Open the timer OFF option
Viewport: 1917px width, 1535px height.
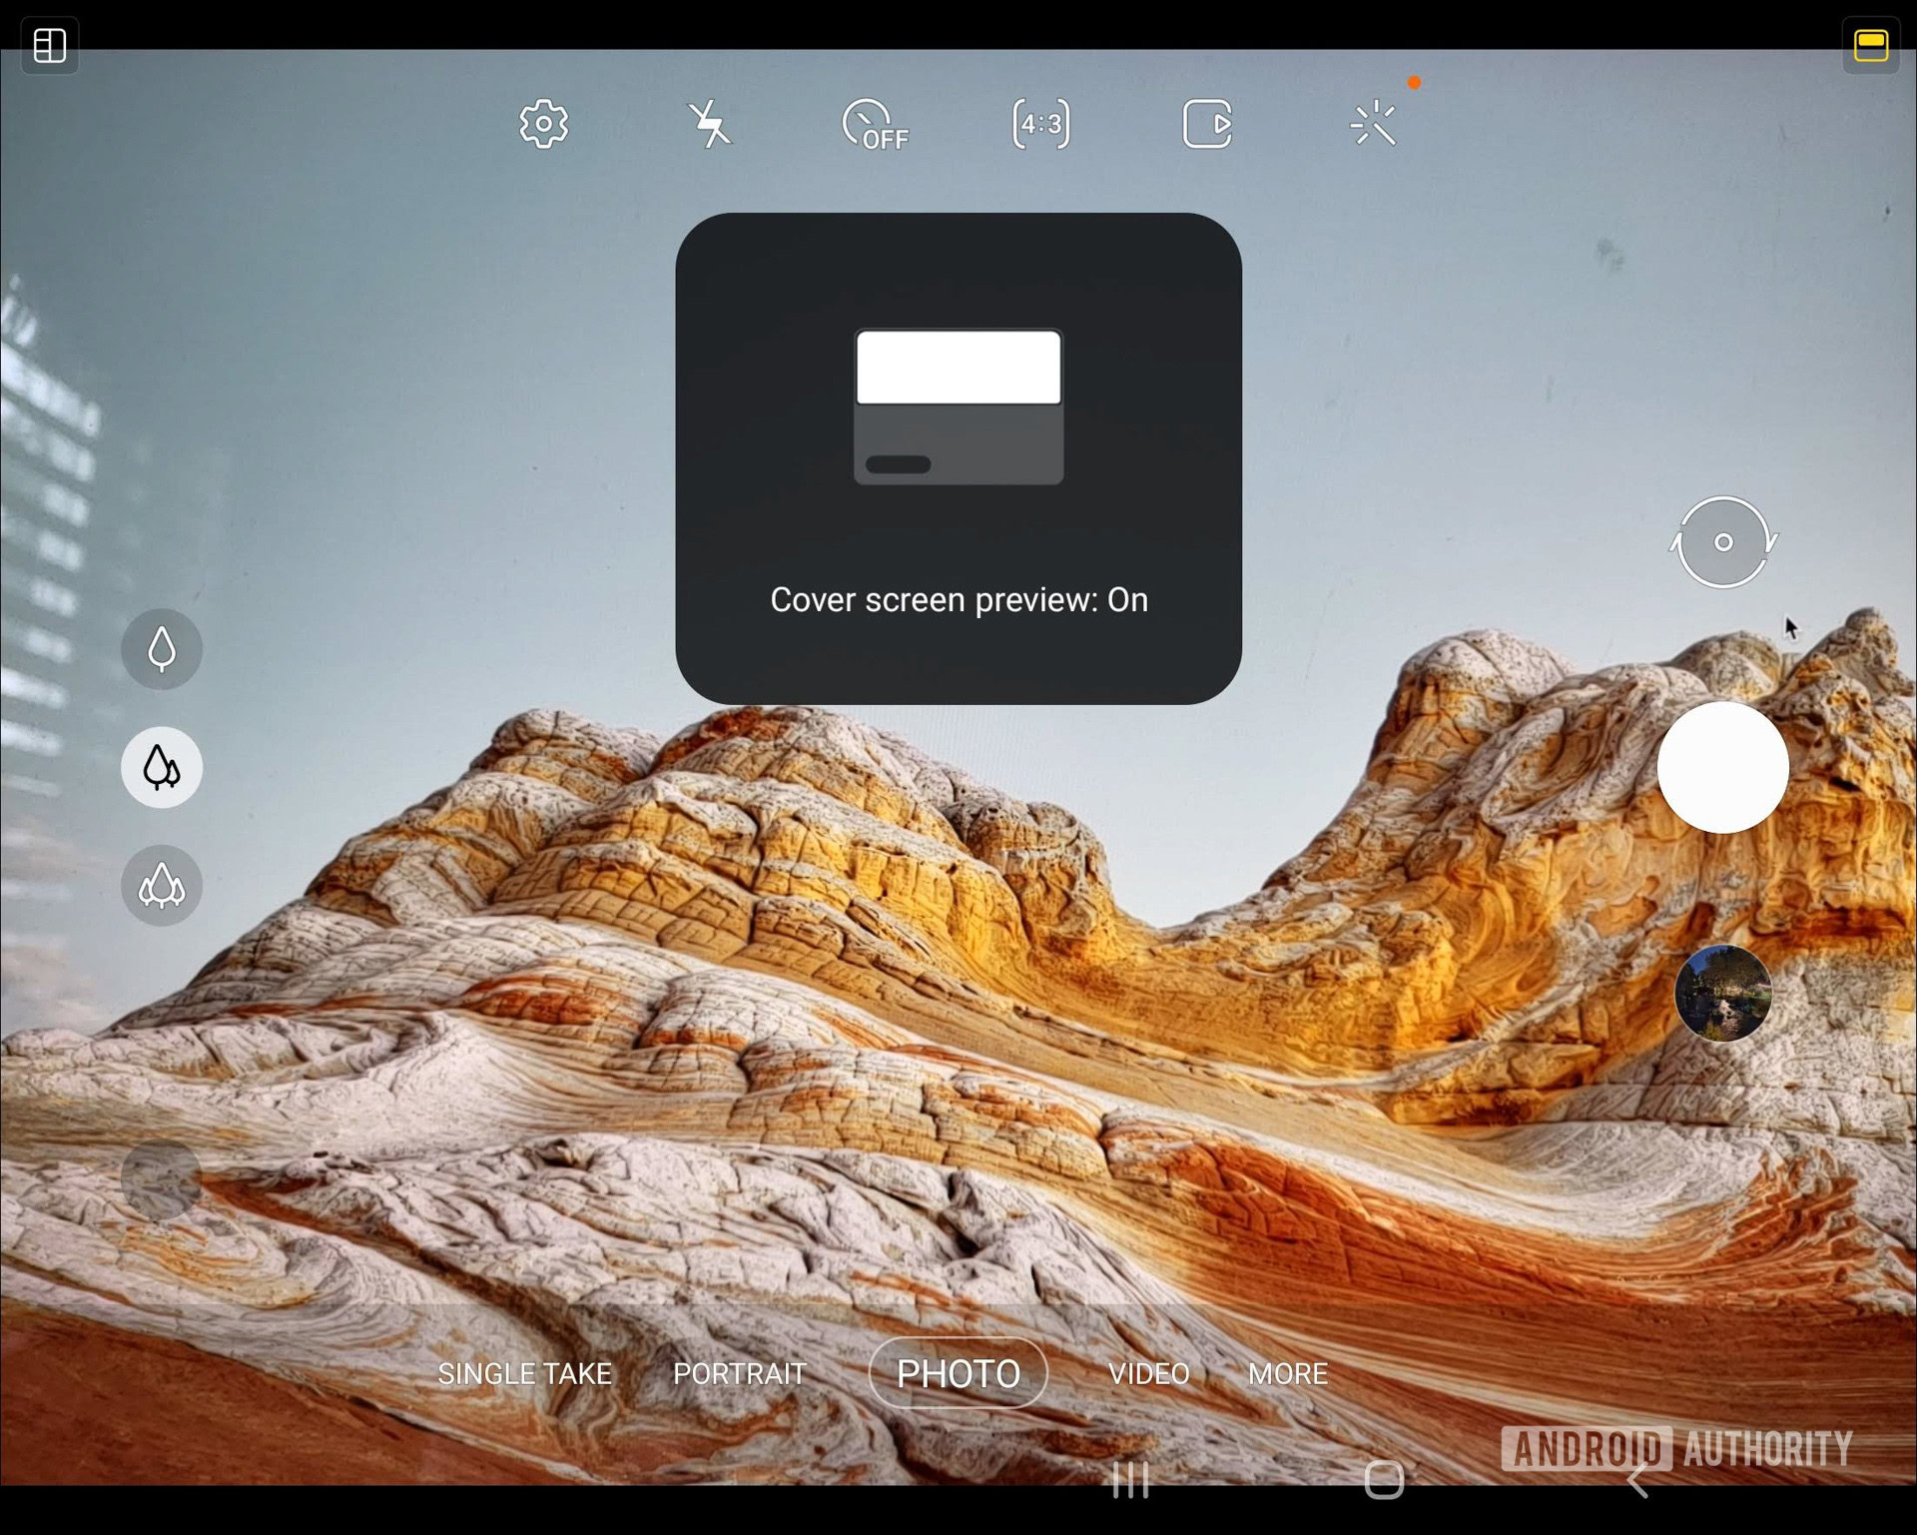click(x=875, y=125)
